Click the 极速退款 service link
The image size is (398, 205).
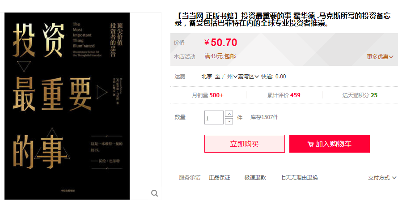coord(255,178)
